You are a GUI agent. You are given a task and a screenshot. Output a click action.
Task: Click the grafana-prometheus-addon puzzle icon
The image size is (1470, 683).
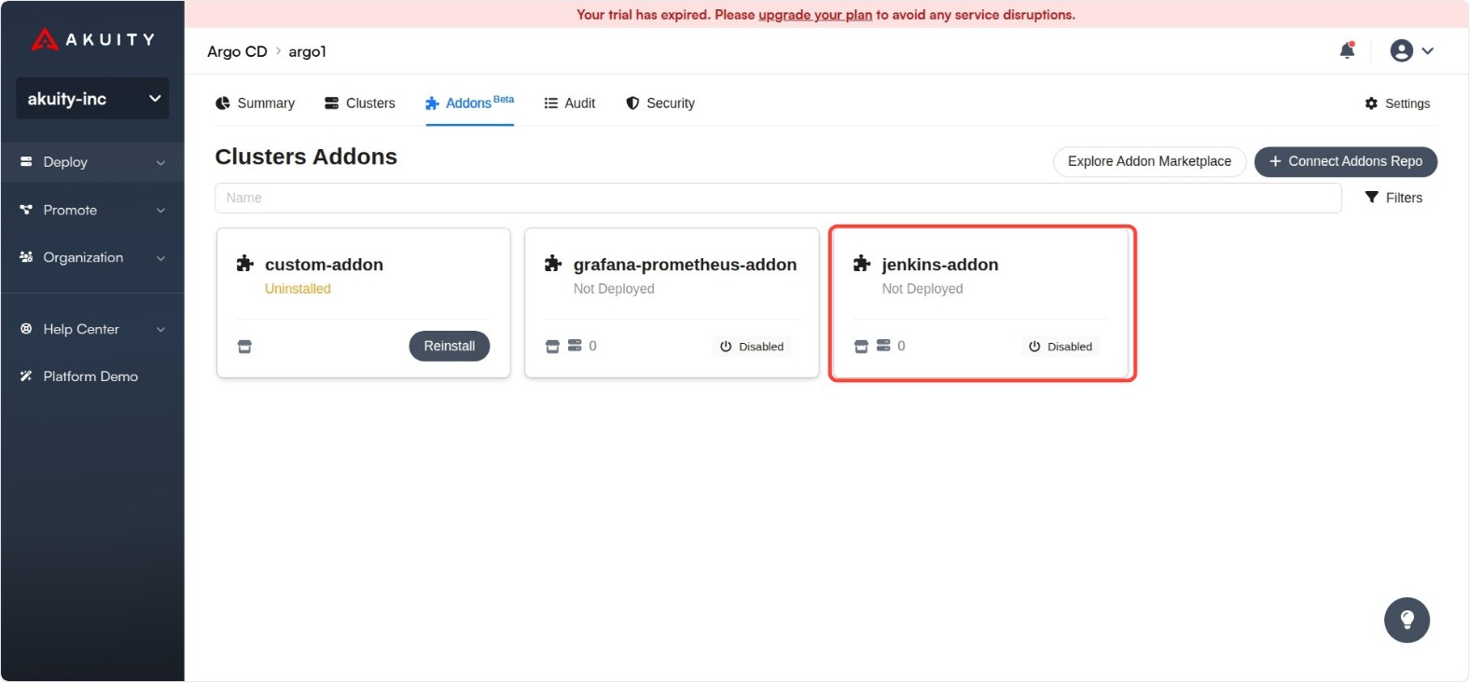(553, 264)
